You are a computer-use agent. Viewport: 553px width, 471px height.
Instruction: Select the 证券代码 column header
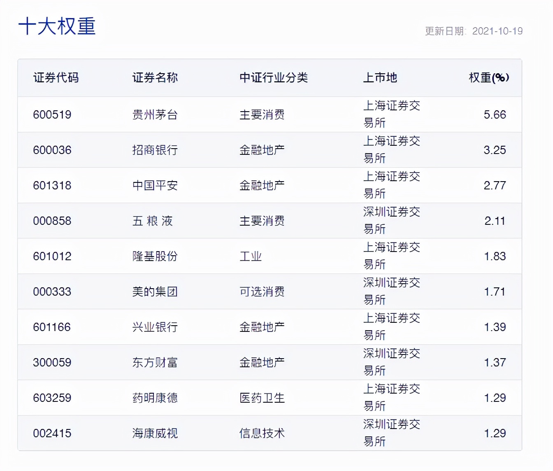57,78
